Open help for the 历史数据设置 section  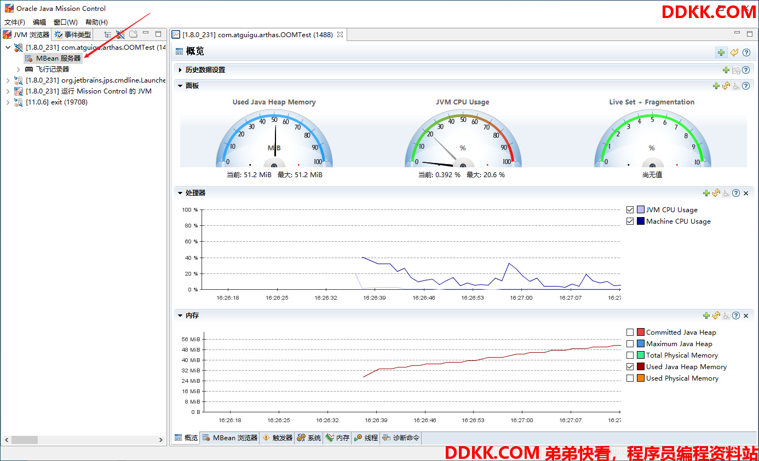(746, 70)
